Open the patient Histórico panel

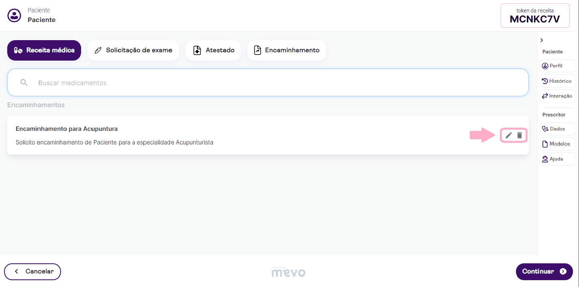coord(557,81)
